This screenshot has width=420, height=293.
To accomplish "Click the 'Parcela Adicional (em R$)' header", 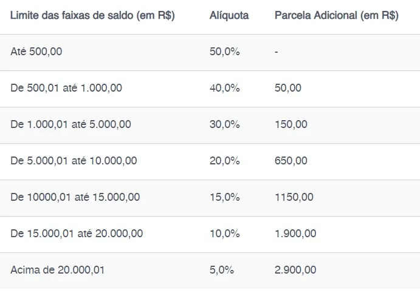I will (337, 16).
